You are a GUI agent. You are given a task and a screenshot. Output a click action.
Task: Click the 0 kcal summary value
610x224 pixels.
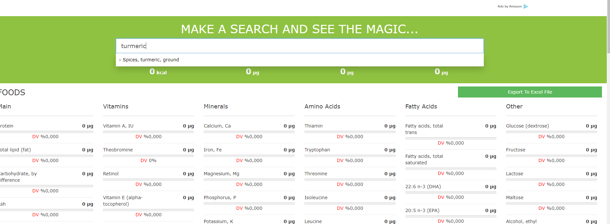pyautogui.click(x=158, y=72)
